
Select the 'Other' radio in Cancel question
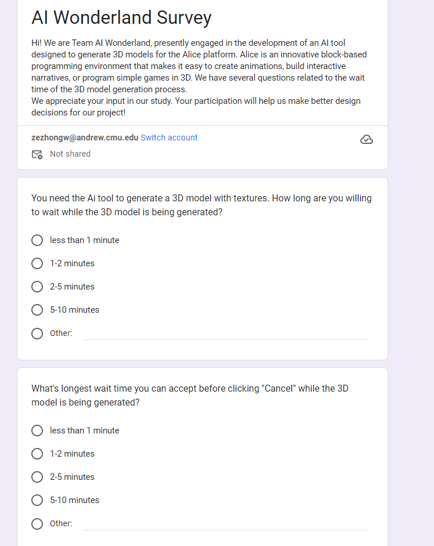37,524
